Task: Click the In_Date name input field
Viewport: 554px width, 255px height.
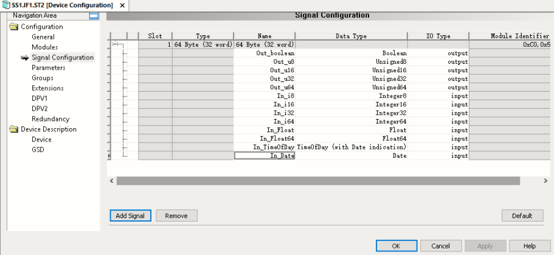Action: click(x=265, y=155)
